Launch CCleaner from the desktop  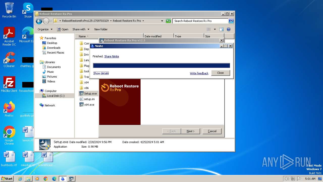coord(9,60)
